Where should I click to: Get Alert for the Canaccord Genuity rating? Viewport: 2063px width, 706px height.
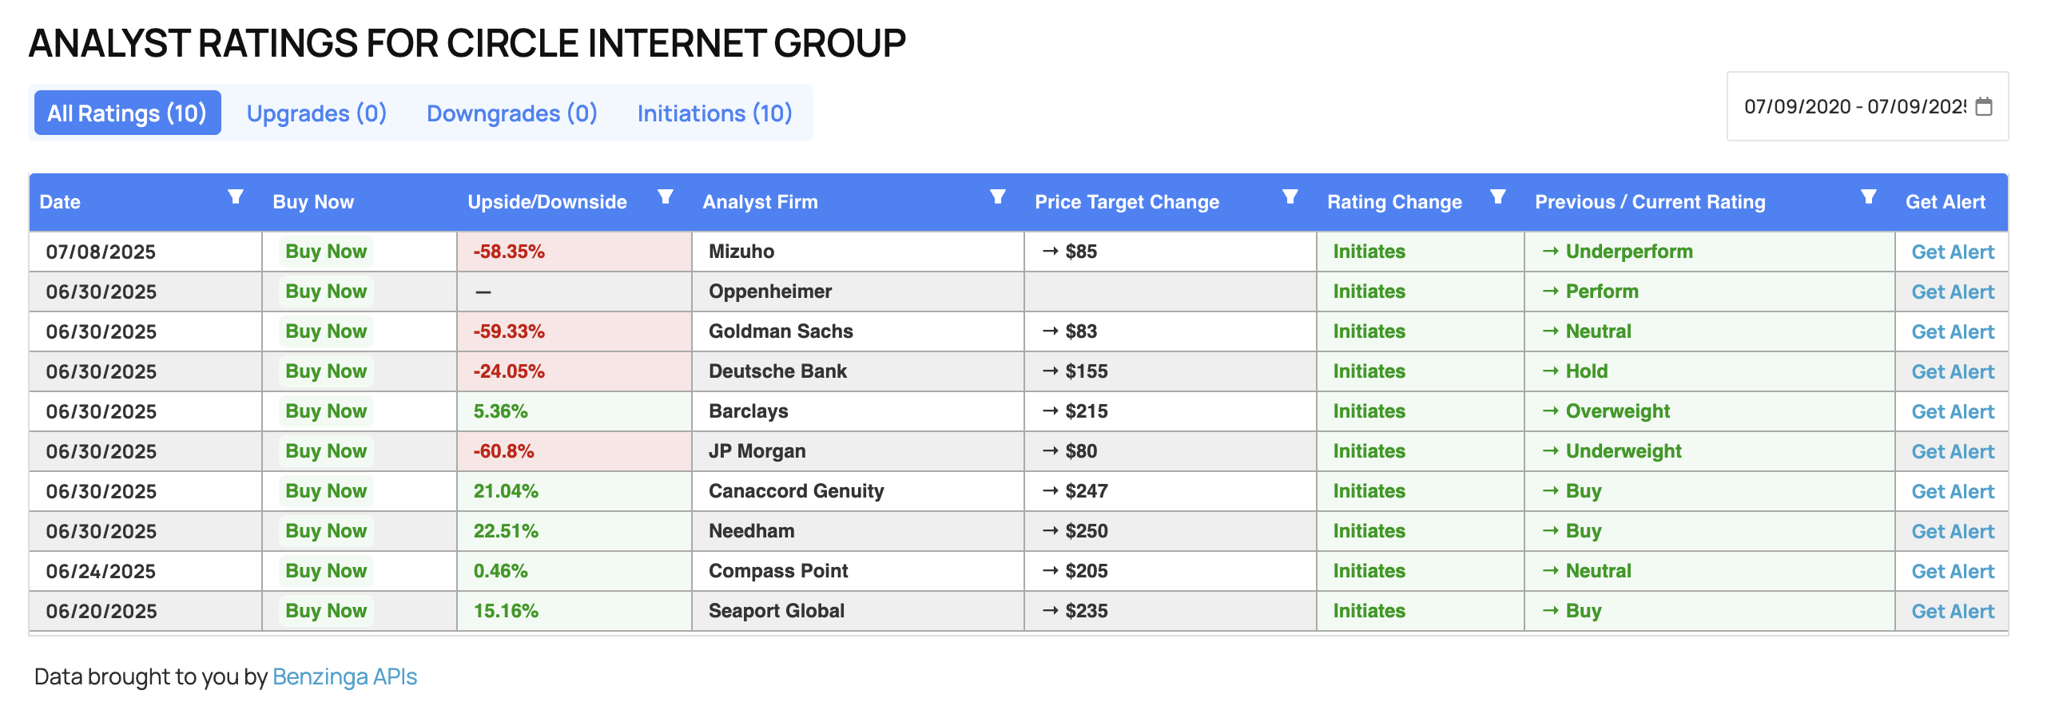[x=1953, y=492]
